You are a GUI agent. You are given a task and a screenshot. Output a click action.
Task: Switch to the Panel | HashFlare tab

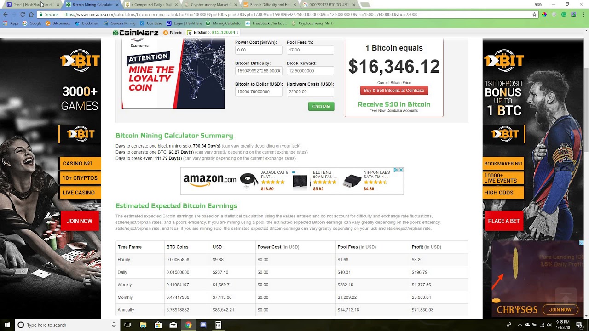pos(31,5)
